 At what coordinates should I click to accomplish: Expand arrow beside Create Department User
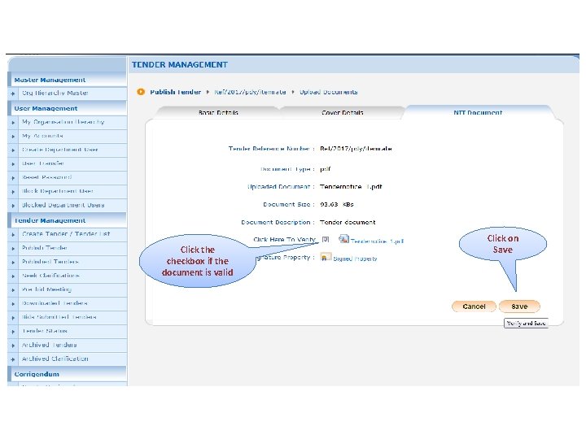click(13, 150)
